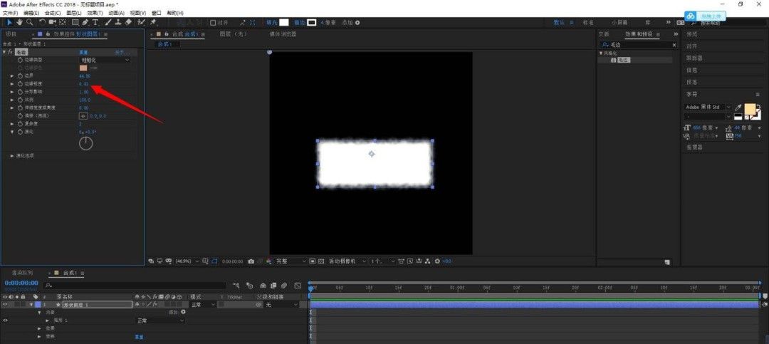Click eyedropper in Character panel
The width and height of the screenshot is (769, 344).
point(738,108)
